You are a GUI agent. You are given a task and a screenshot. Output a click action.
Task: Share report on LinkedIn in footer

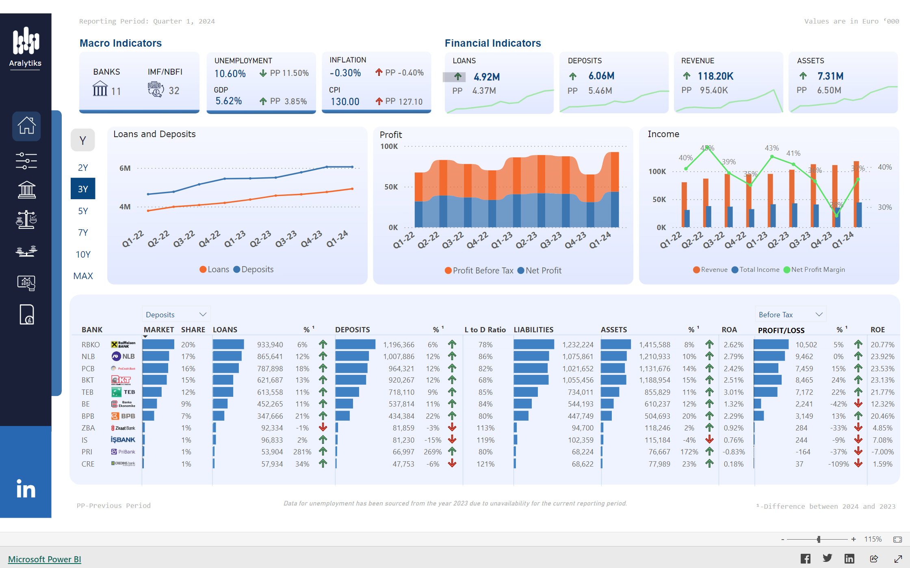click(x=849, y=559)
